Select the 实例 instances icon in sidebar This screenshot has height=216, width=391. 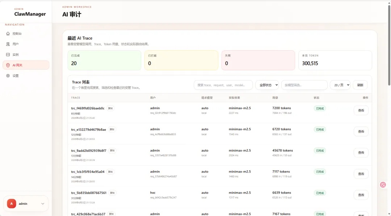(8, 55)
